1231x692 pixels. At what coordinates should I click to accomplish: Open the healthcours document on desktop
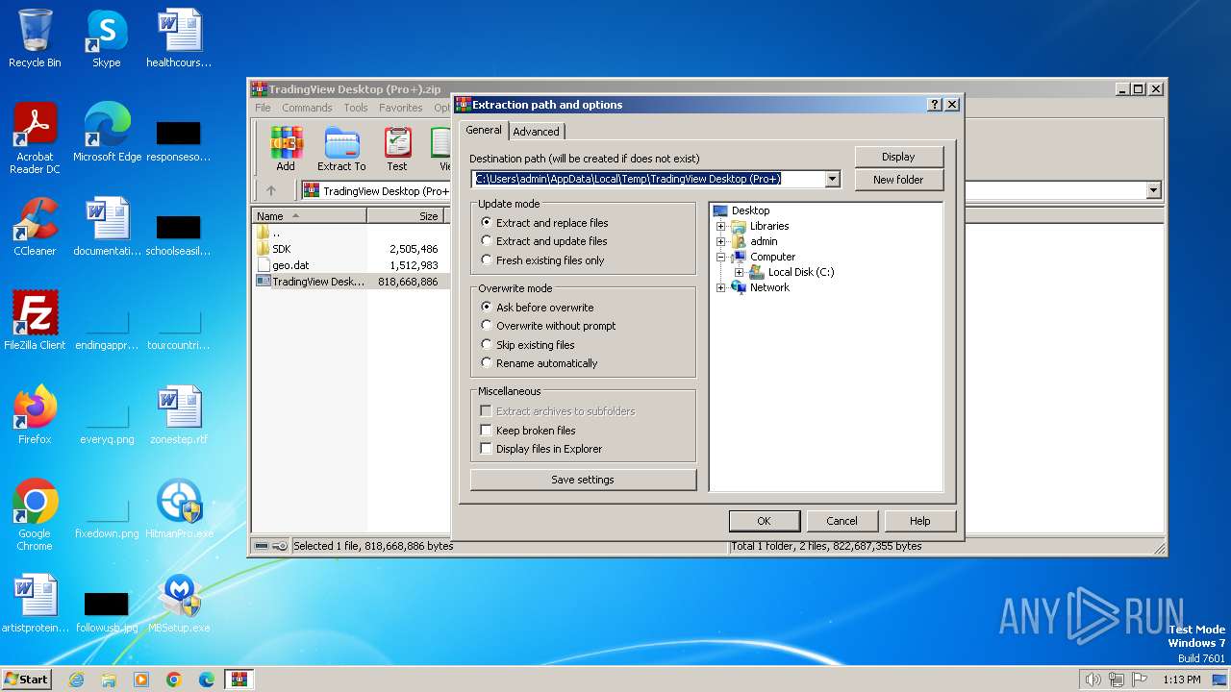click(x=179, y=38)
